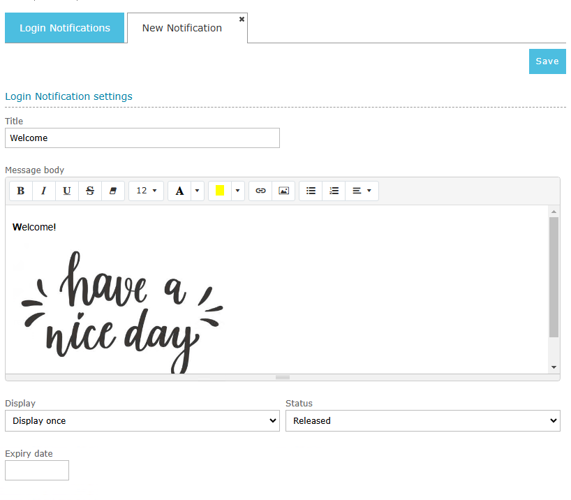Create a numbered ordered list
Viewport: 571px width, 500px height.
point(334,191)
